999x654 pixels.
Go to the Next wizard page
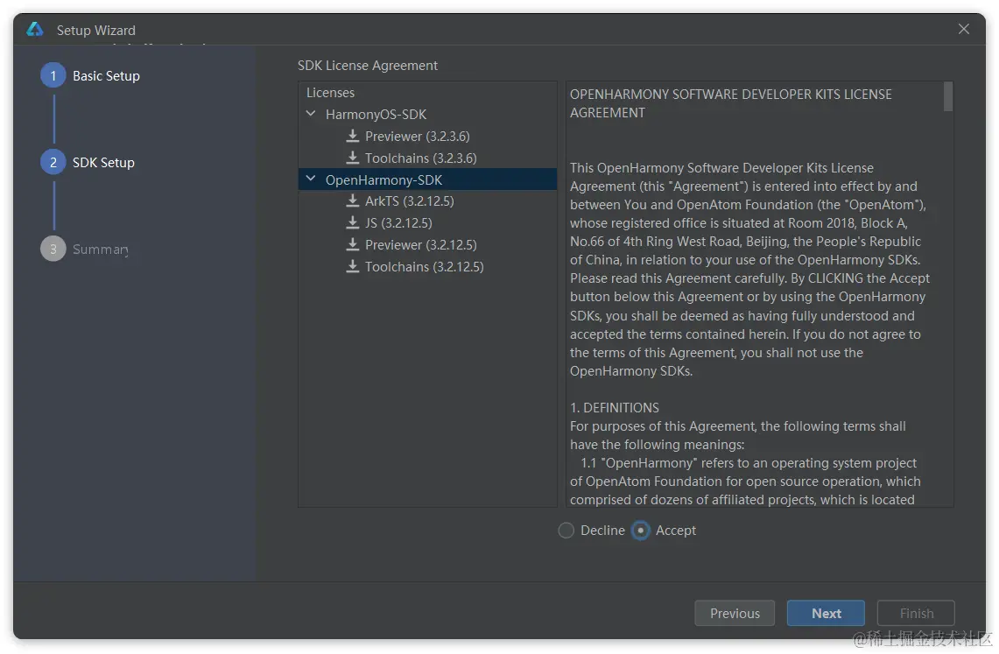(x=826, y=613)
